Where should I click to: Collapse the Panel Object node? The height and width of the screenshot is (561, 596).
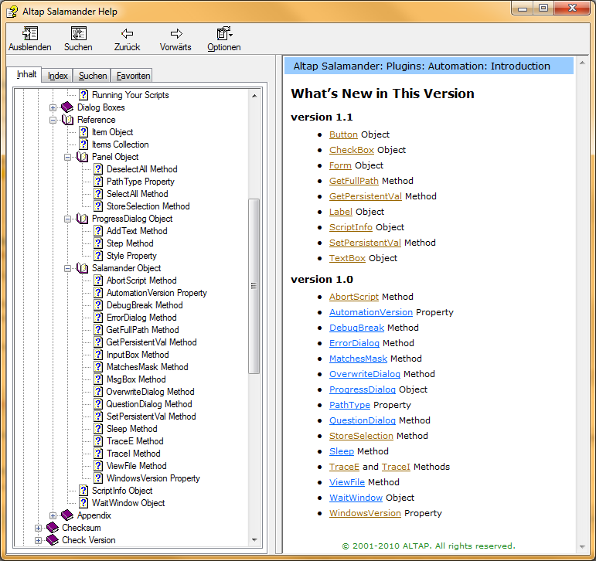click(x=68, y=157)
